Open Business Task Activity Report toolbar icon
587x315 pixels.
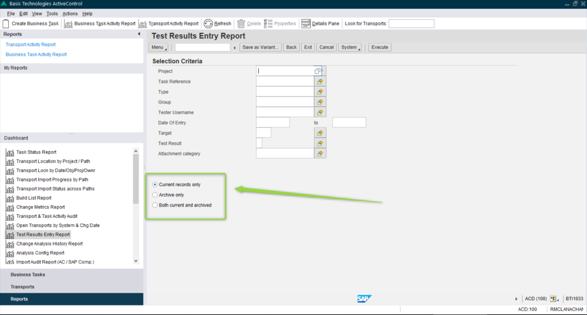(x=68, y=24)
